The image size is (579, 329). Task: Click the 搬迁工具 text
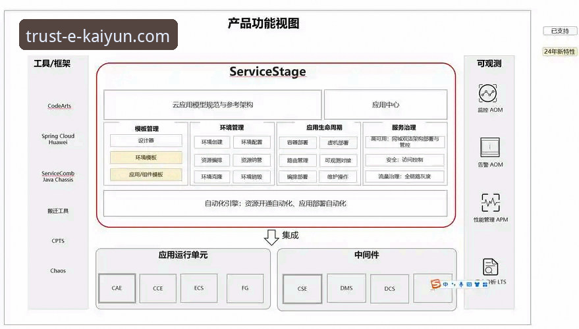click(58, 211)
